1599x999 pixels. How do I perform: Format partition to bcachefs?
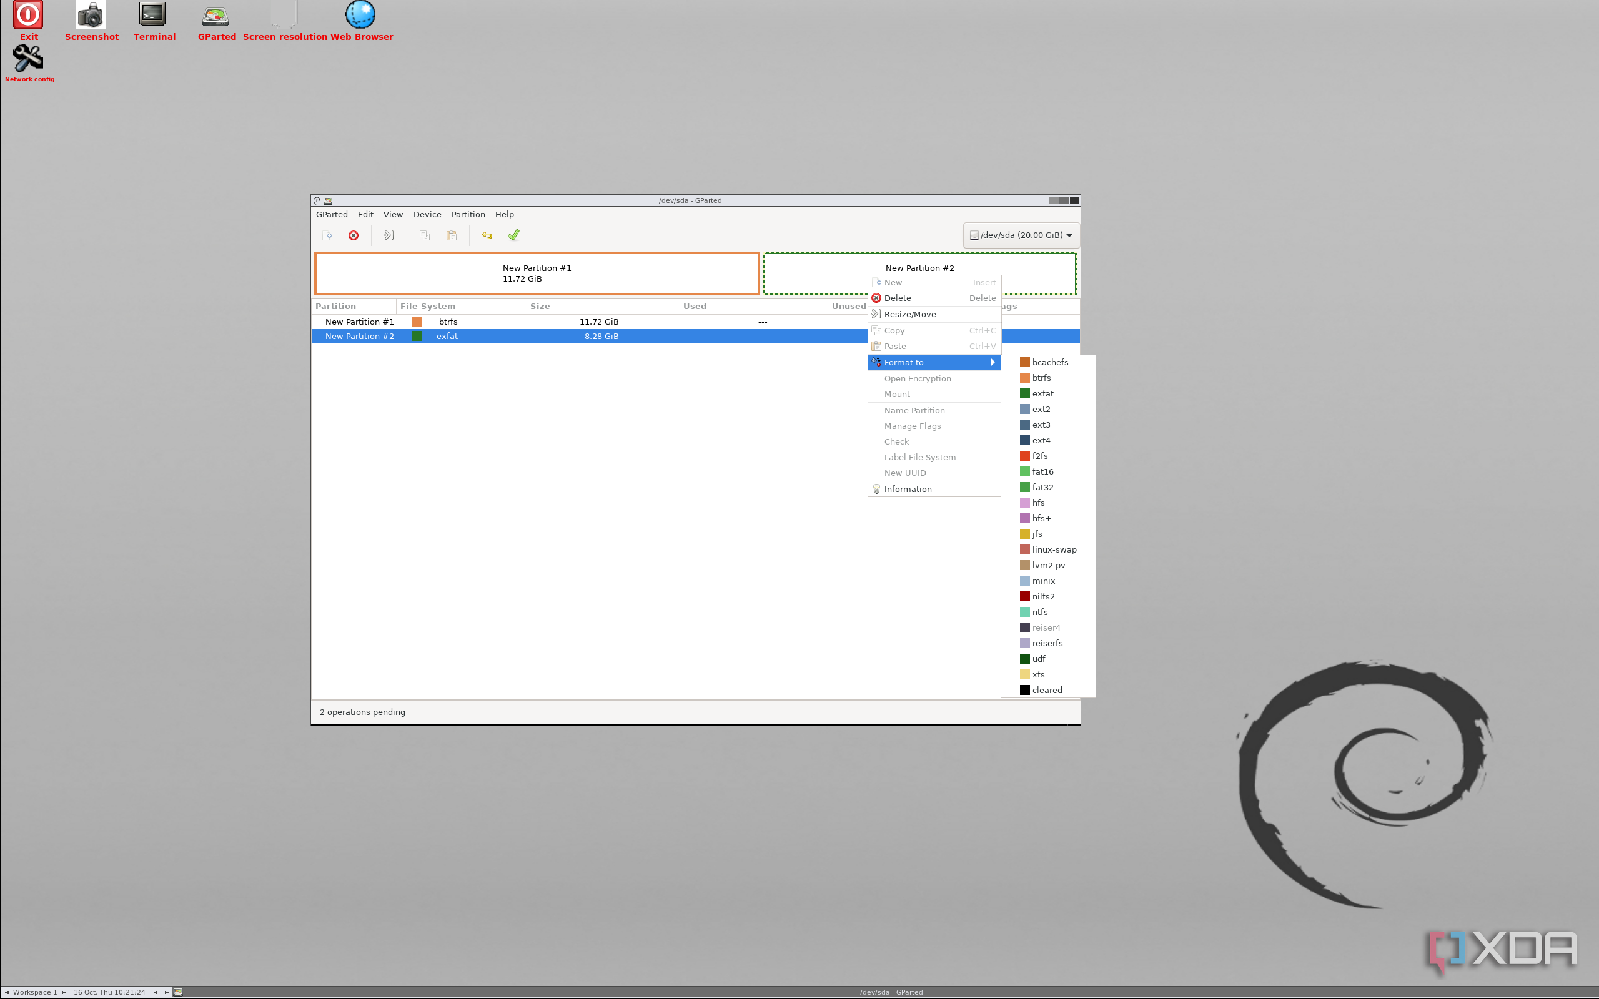[x=1049, y=362]
